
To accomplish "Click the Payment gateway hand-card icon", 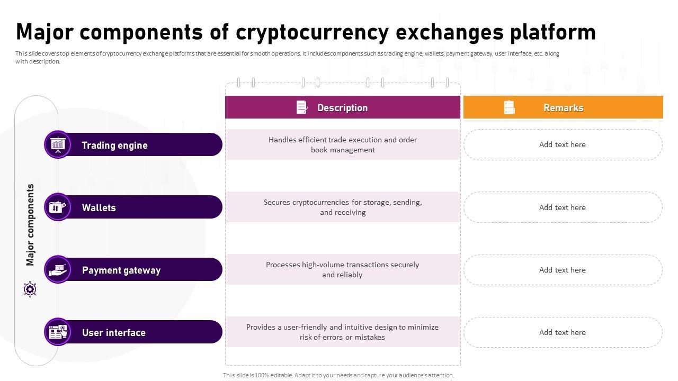I will click(58, 269).
